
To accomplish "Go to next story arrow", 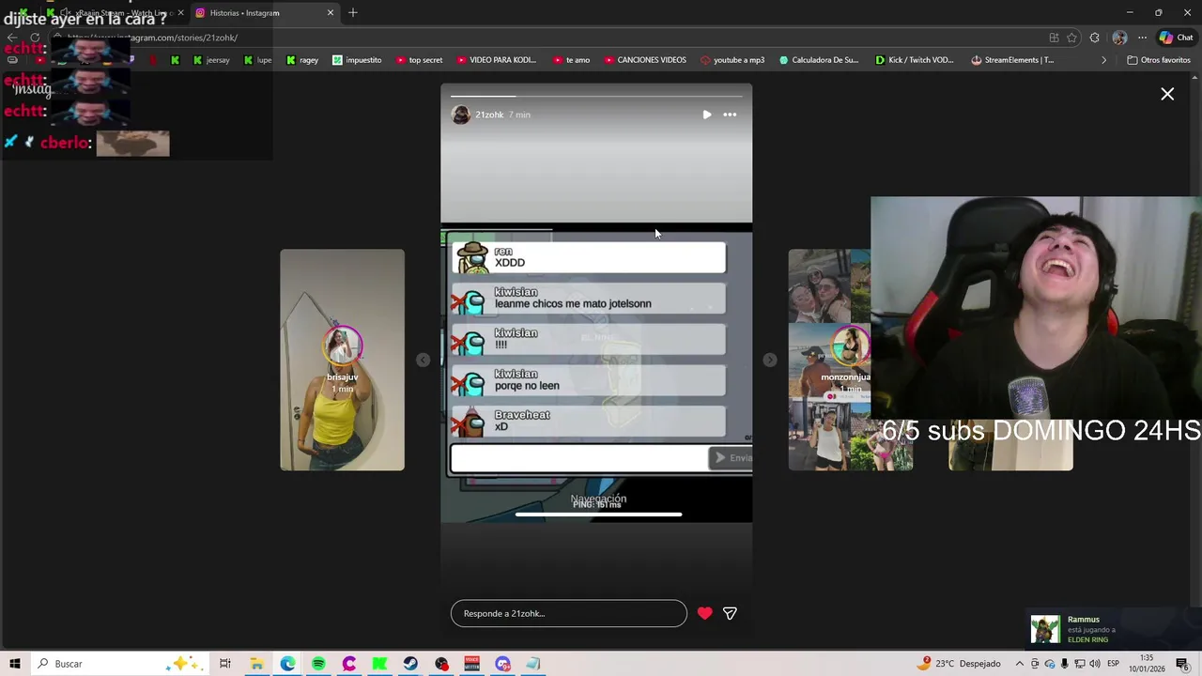I will [x=770, y=360].
